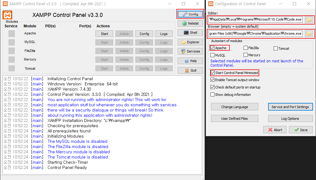Click the XAMPP icon in Configuration title bar
Viewport: 316px width, 180px height.
coord(211,4)
